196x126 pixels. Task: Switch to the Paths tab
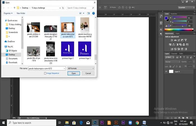pyautogui.click(x=181, y=54)
